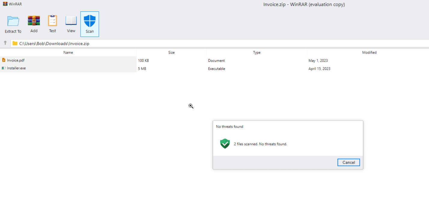Sort files by Type column header

[x=257, y=52]
